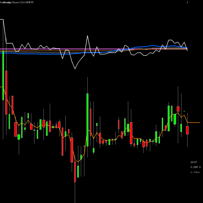
Task: Click the lowest red candlestick with the long lower wick
Action: click(75, 172)
